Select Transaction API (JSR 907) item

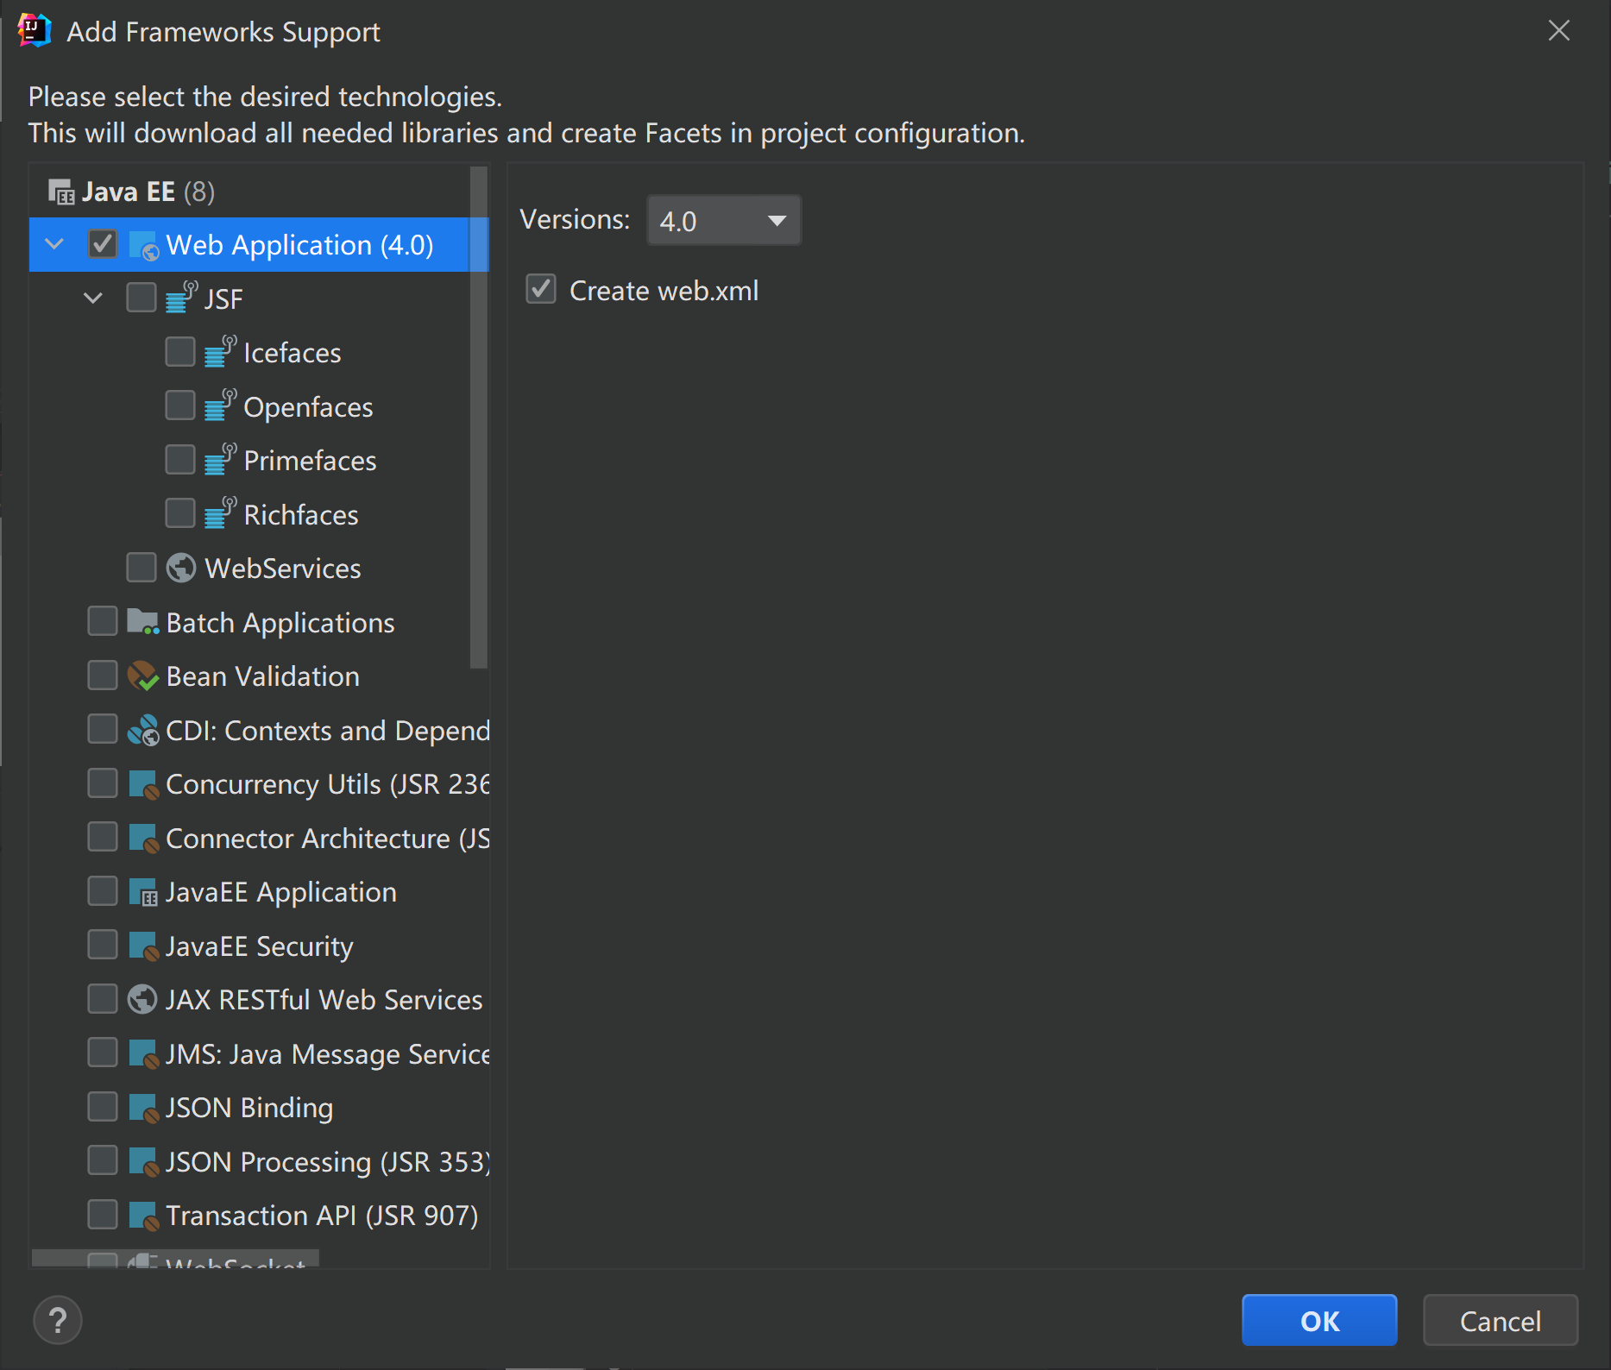321,1216
